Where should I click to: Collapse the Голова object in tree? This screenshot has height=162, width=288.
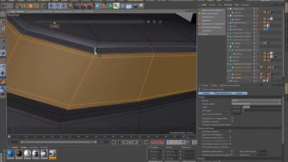[x=228, y=47]
